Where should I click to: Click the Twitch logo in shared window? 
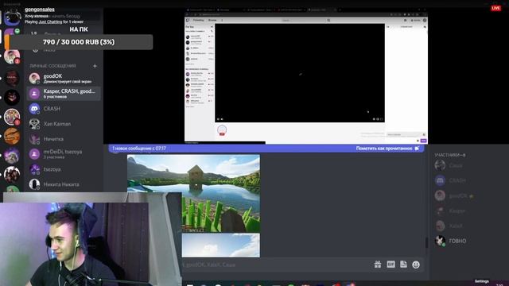(188, 20)
